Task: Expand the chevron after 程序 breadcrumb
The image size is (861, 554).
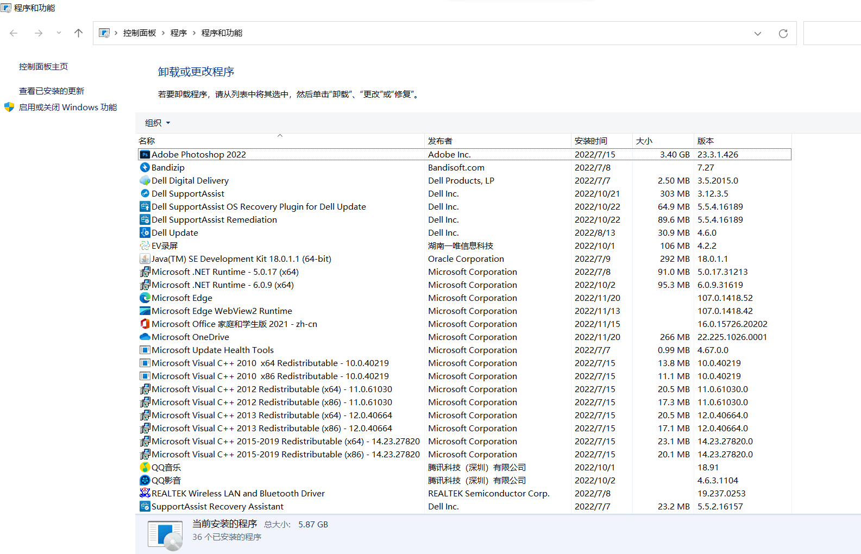Action: pyautogui.click(x=194, y=33)
